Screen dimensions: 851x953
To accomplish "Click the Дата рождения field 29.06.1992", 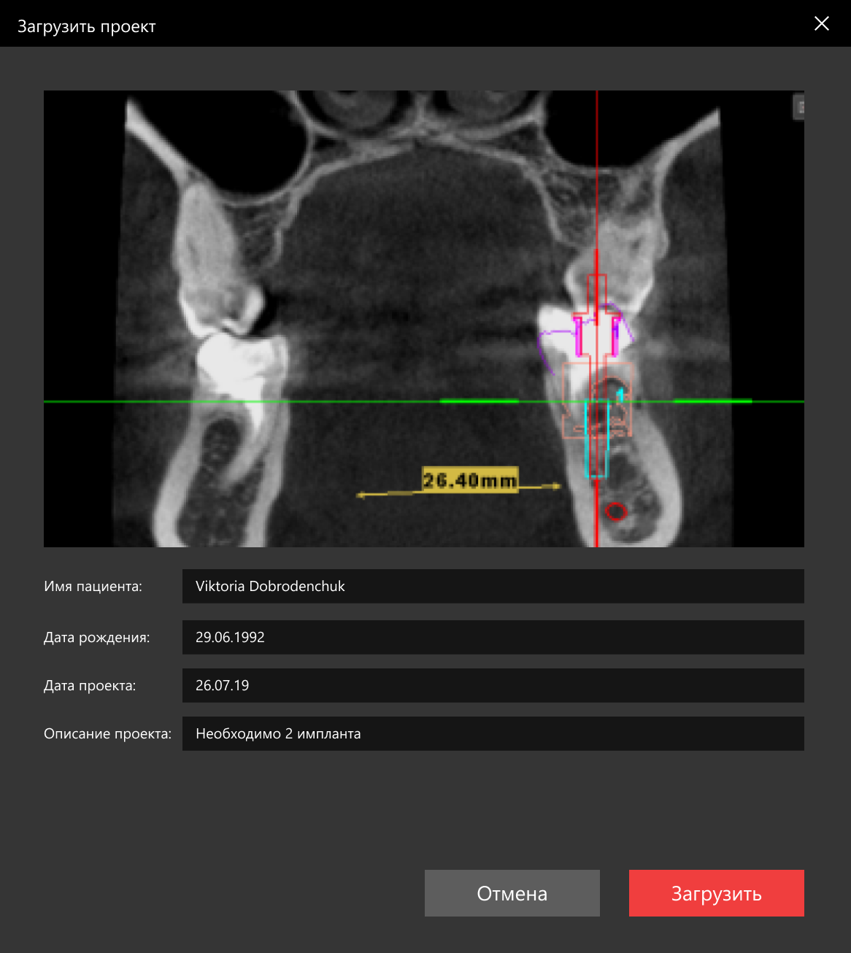I will coord(493,637).
